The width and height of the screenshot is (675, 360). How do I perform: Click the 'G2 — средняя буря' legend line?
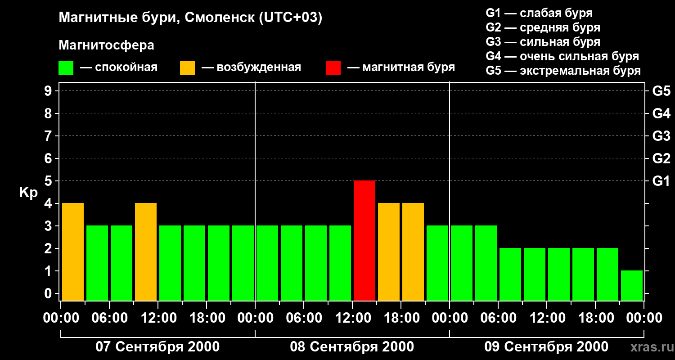tap(543, 27)
